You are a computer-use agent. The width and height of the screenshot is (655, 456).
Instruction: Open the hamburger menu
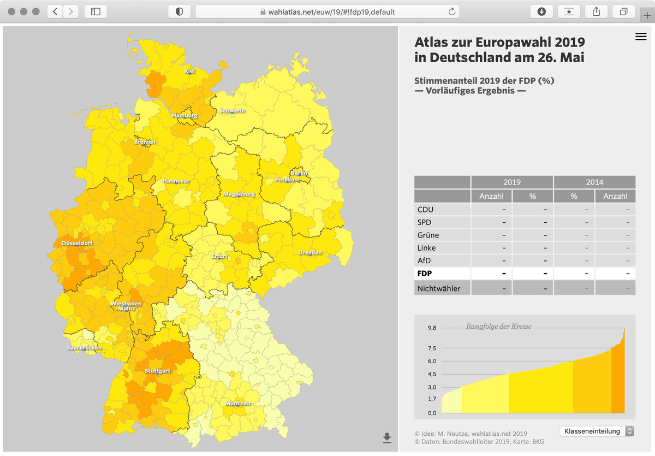(641, 37)
